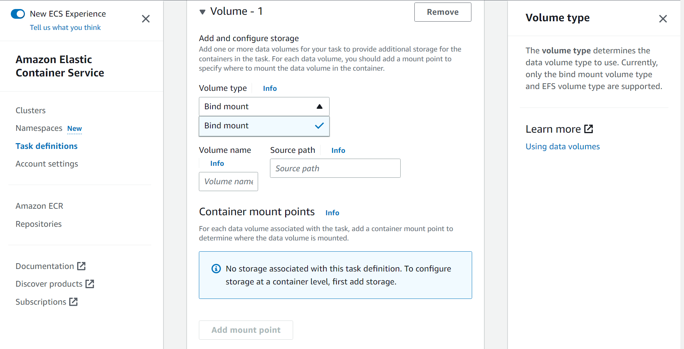The width and height of the screenshot is (684, 349).
Task: Collapse the Volume - 1 section
Action: pyautogui.click(x=203, y=11)
